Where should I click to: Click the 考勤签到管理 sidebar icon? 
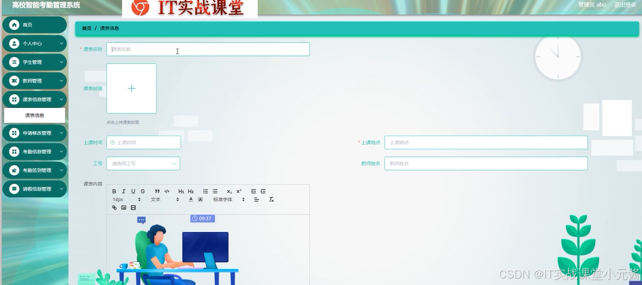pyautogui.click(x=14, y=170)
